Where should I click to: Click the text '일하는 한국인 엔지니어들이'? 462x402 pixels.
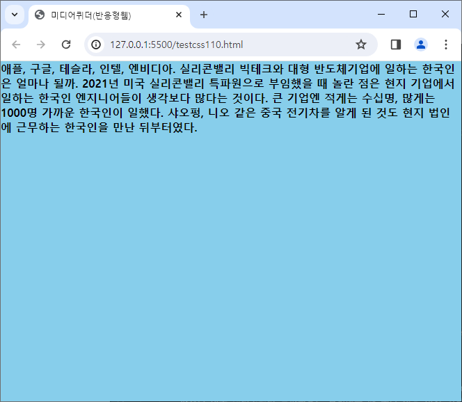72,98
